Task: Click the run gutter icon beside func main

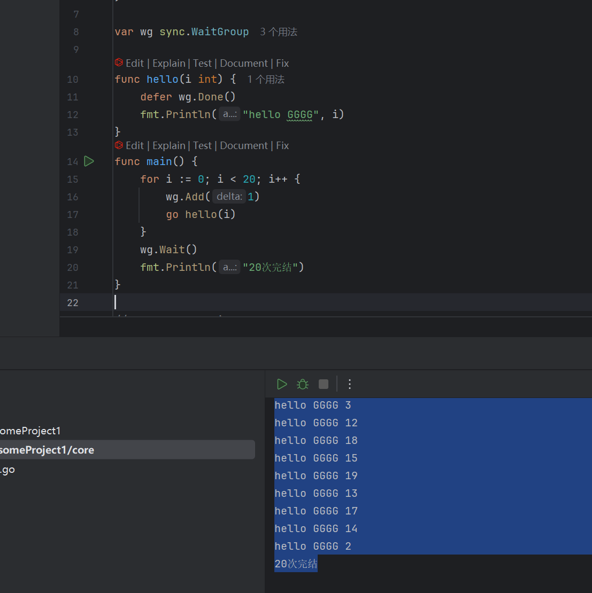Action: coord(89,161)
